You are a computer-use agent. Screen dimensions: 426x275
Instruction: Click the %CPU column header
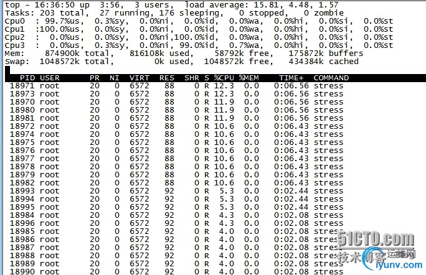224,78
